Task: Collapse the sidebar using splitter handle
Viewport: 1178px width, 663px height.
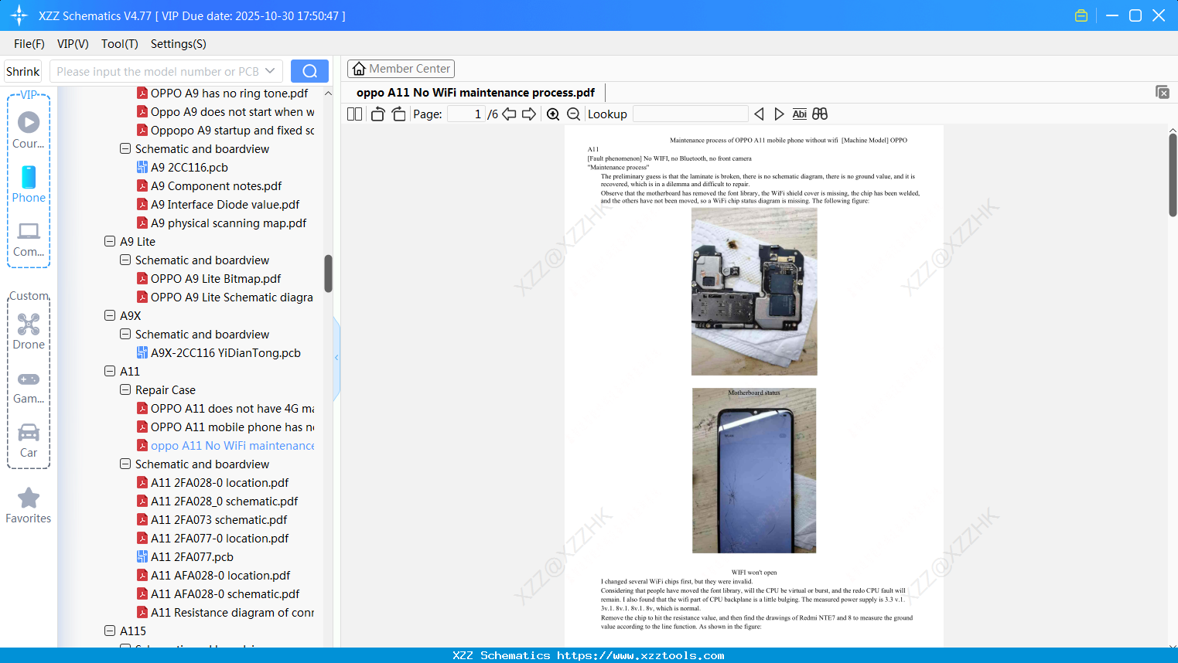Action: click(336, 358)
